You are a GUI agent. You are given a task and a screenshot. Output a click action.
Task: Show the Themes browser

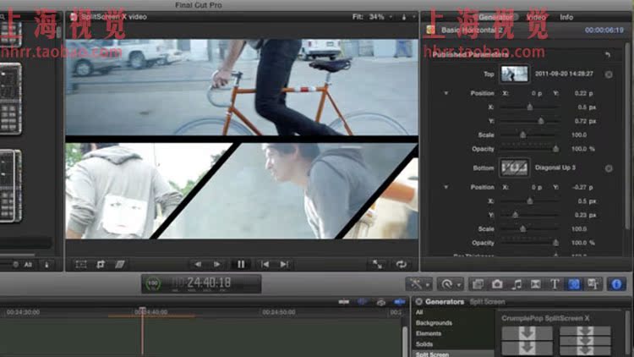pyautogui.click(x=593, y=284)
